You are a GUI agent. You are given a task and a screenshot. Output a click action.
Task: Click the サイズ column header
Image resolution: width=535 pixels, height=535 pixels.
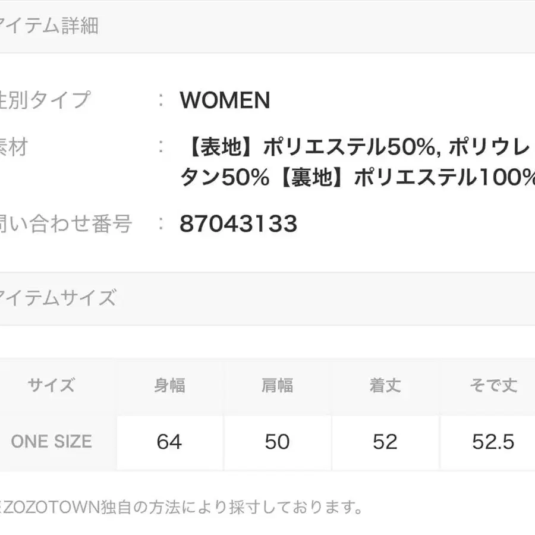click(x=52, y=386)
